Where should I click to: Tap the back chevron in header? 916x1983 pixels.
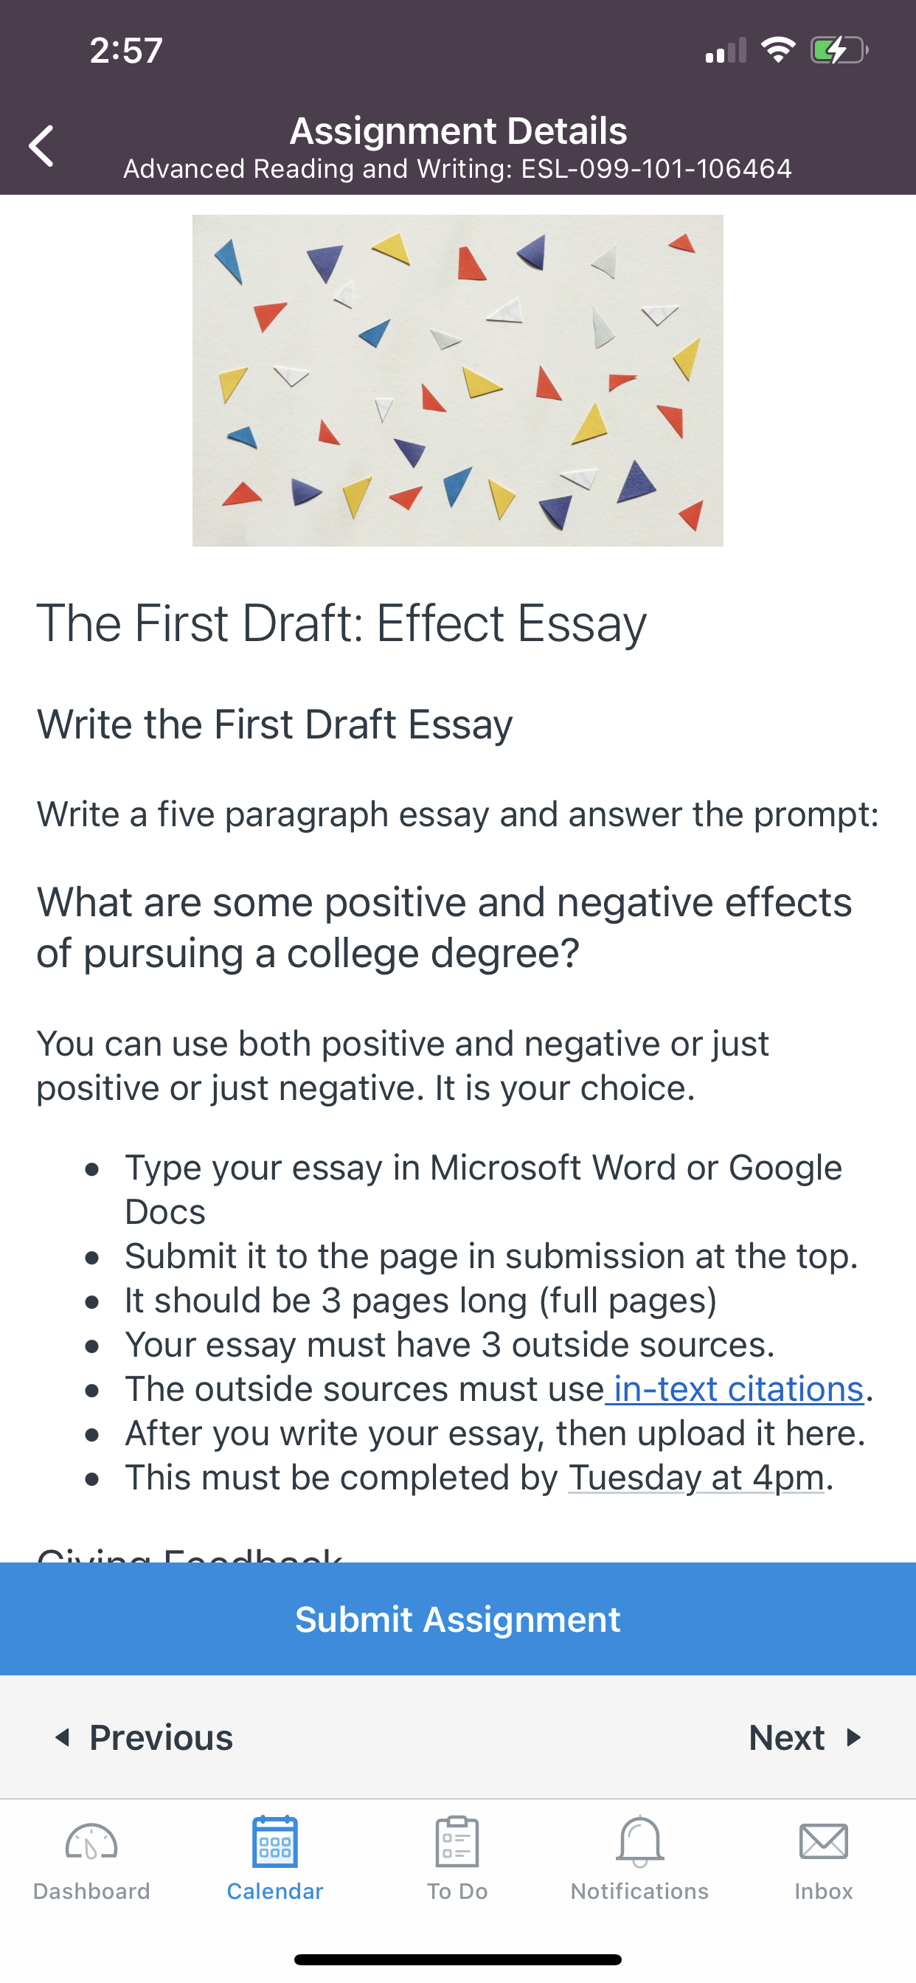(x=41, y=146)
